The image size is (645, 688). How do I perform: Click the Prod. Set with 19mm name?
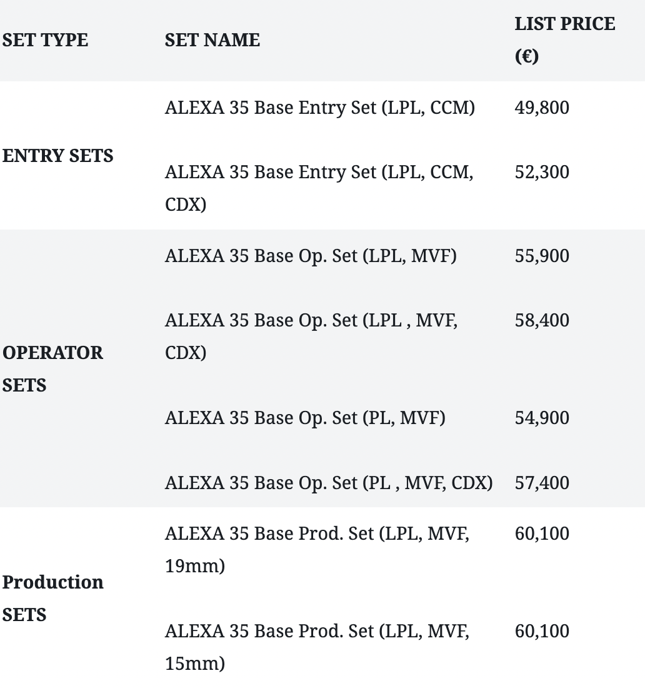[317, 550]
